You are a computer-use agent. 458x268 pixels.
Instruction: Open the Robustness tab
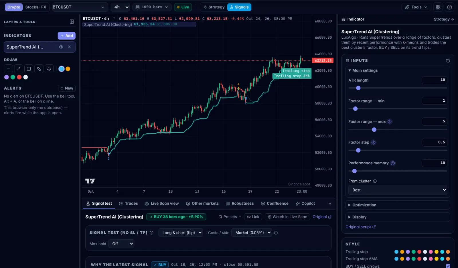click(240, 204)
